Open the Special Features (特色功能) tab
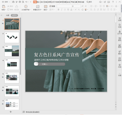The image size is (122, 115). (x=81, y=2)
